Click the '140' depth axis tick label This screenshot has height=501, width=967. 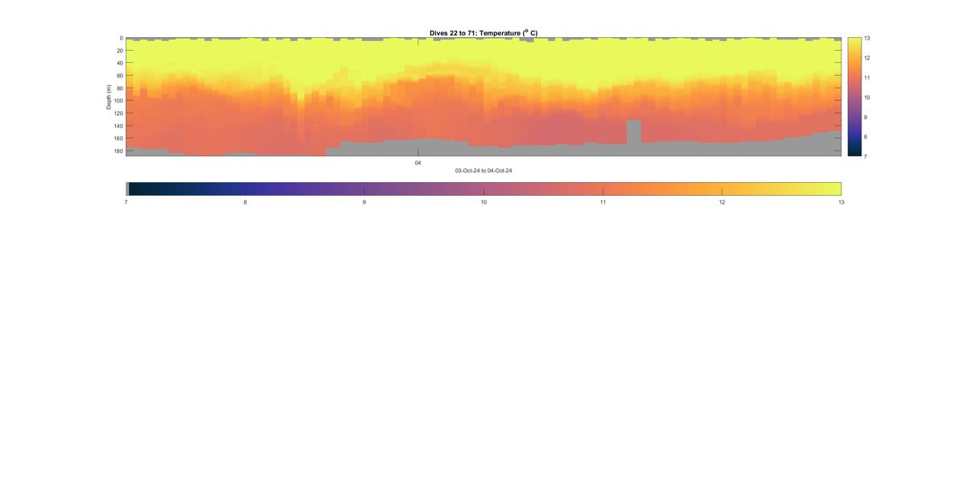[x=118, y=126]
